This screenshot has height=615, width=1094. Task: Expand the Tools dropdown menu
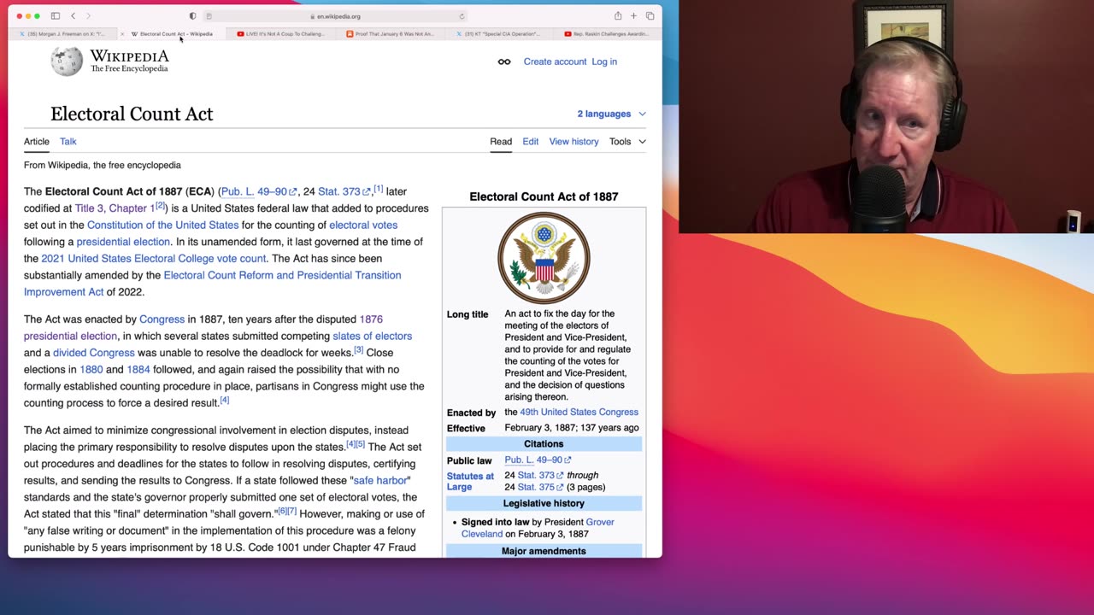627,142
